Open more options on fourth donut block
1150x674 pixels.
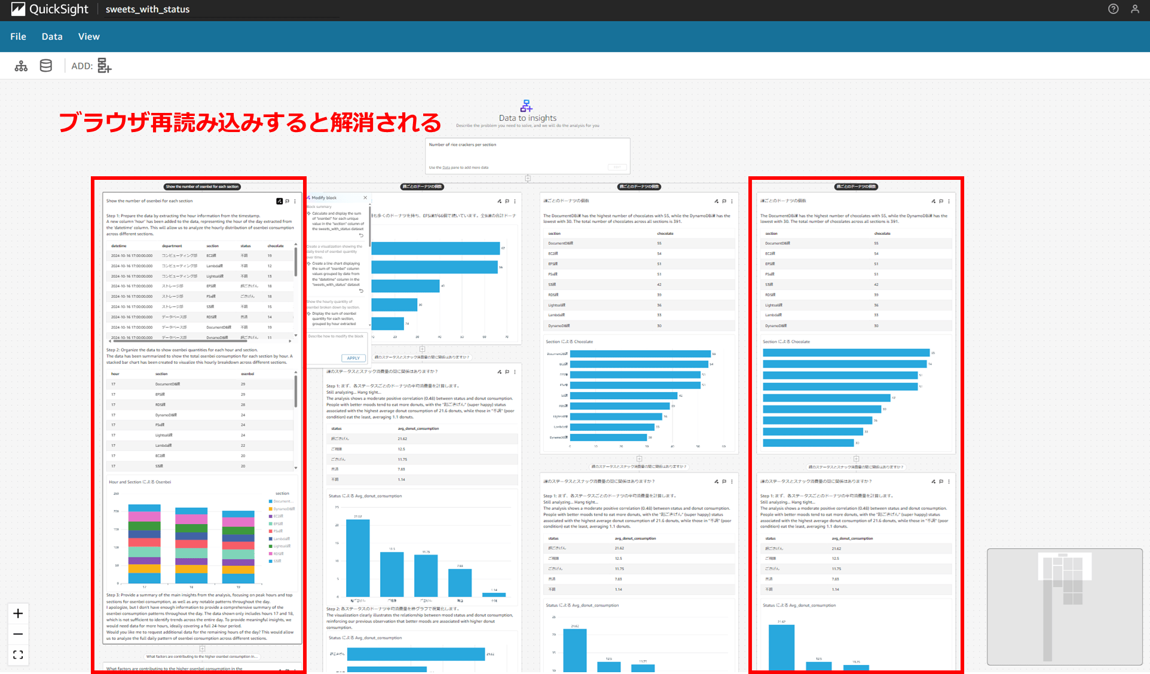coord(949,201)
